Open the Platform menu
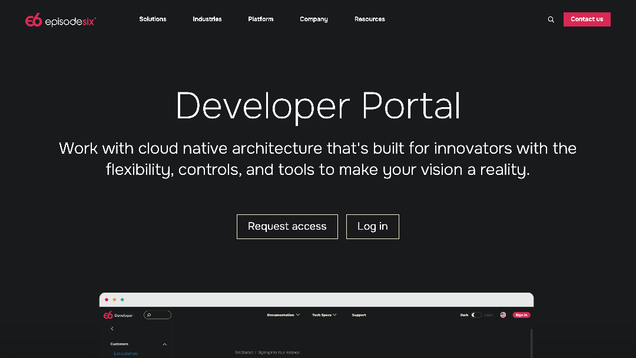This screenshot has height=358, width=636. point(261,19)
